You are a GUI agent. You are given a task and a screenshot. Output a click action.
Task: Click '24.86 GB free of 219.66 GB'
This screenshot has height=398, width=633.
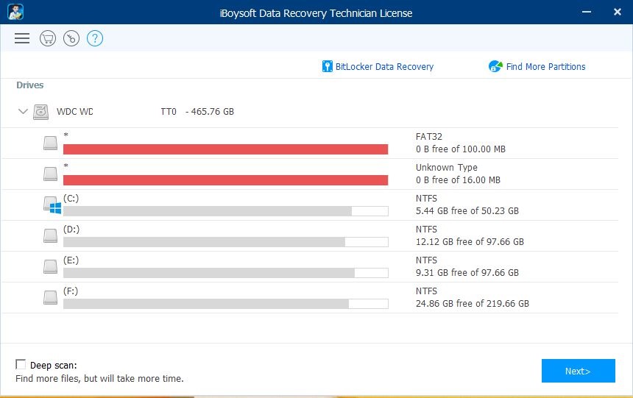pyautogui.click(x=473, y=304)
